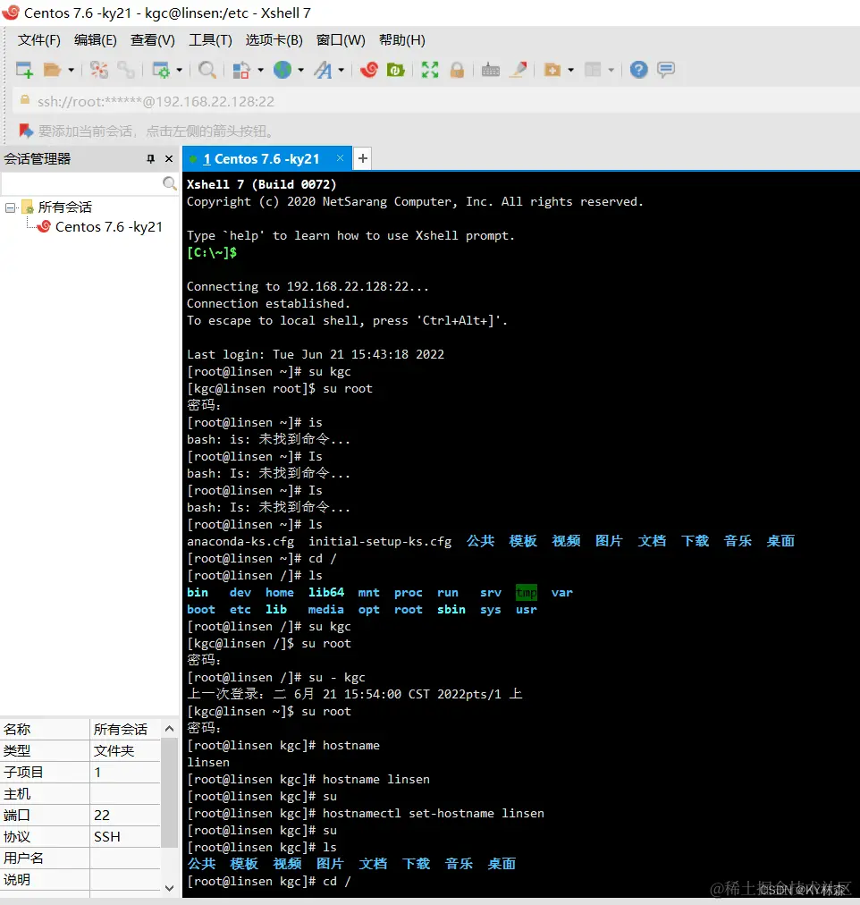Expand the session properties dropdown arrow
This screenshot has height=905, width=860.
(180, 70)
